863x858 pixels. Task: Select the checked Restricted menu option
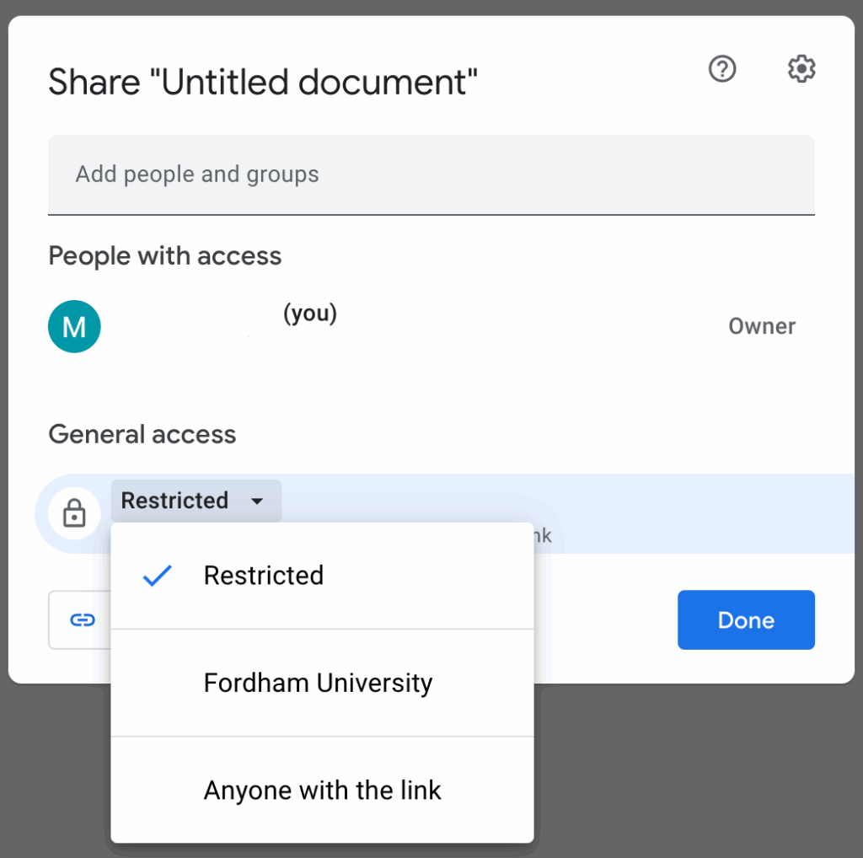(x=264, y=576)
